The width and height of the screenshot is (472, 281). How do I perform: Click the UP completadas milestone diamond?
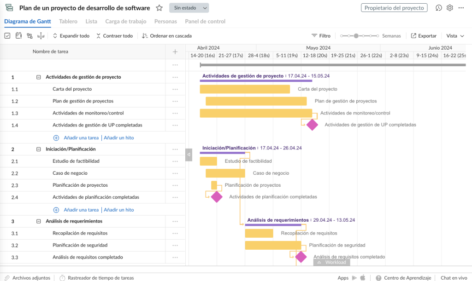[x=312, y=125]
